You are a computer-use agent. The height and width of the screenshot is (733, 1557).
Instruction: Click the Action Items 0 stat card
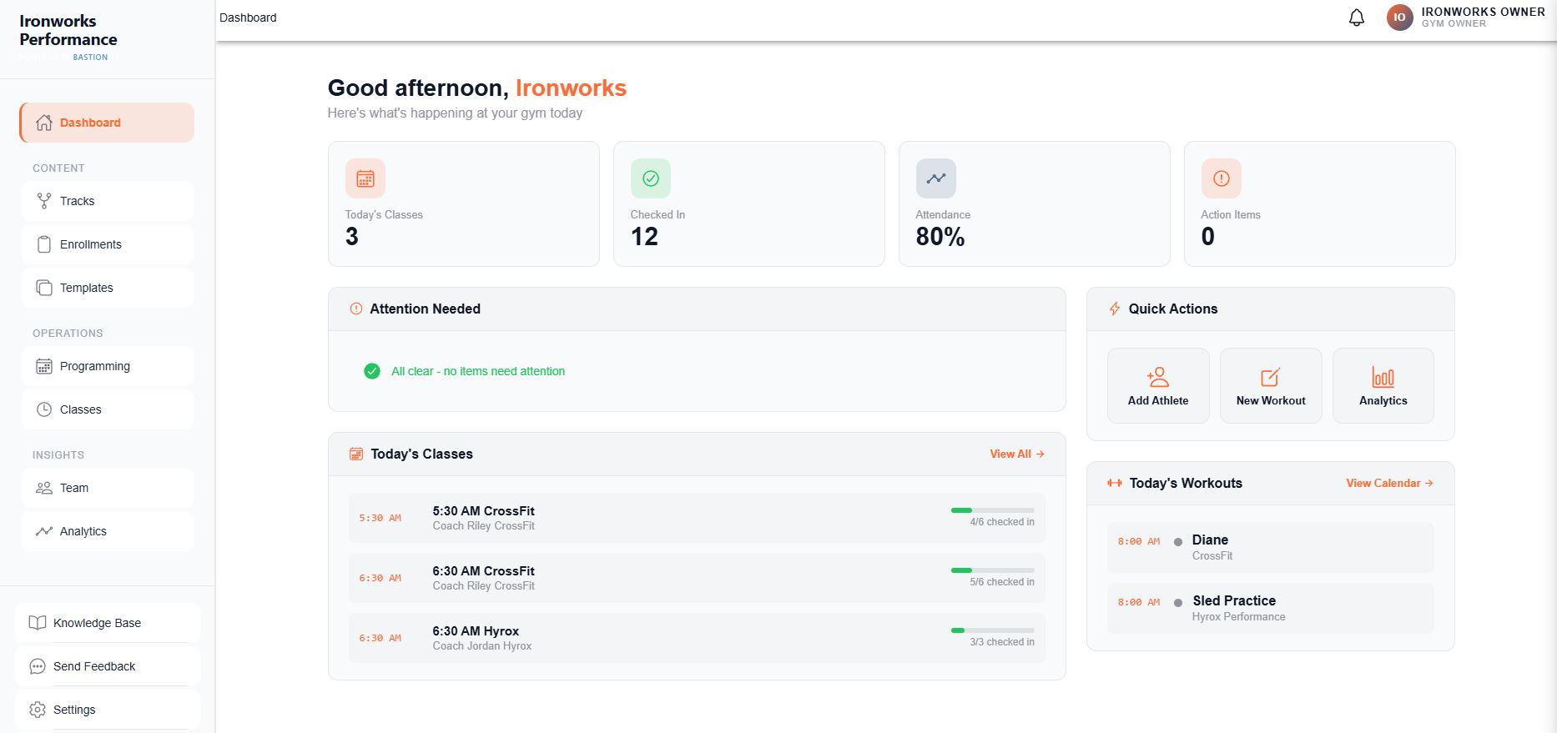click(x=1320, y=204)
